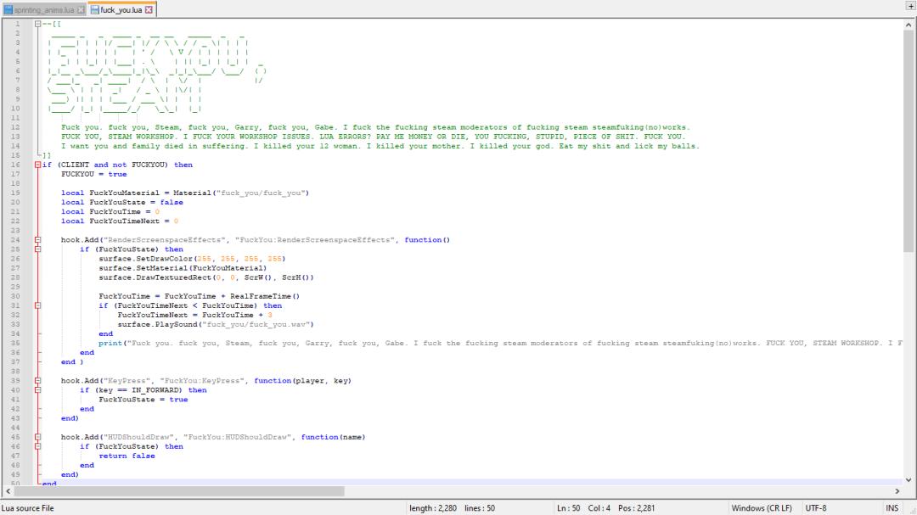Click vertical scrollbar up arrow
The height and width of the screenshot is (515, 917).
pos(909,25)
